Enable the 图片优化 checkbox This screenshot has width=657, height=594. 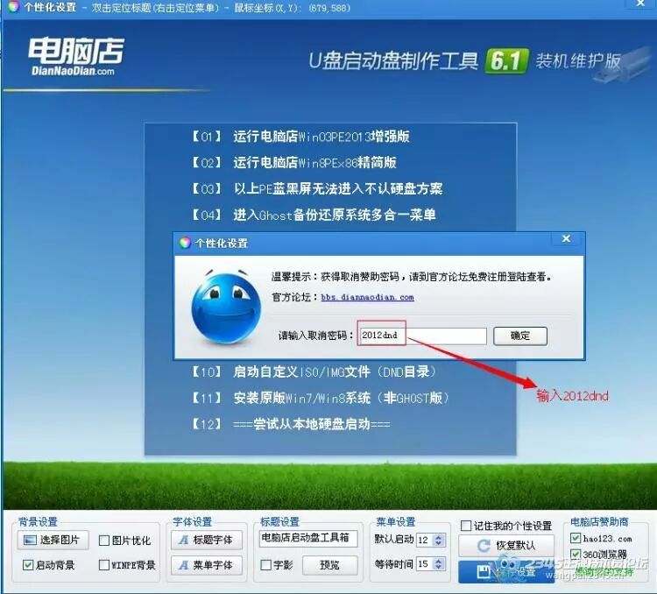tap(104, 541)
